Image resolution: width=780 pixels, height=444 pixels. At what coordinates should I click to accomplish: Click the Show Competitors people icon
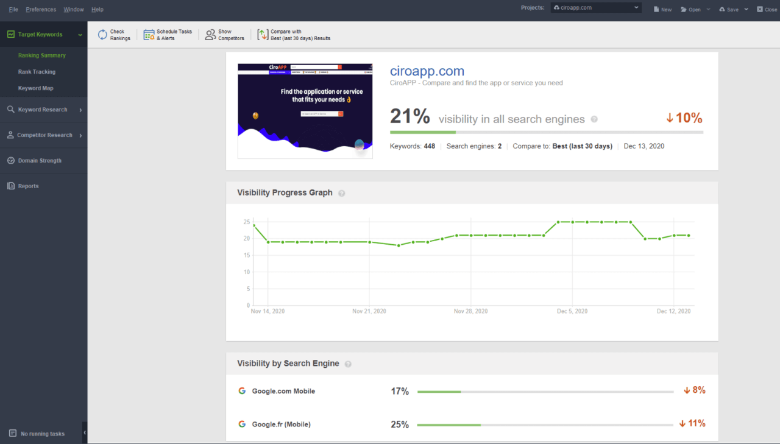click(x=210, y=35)
